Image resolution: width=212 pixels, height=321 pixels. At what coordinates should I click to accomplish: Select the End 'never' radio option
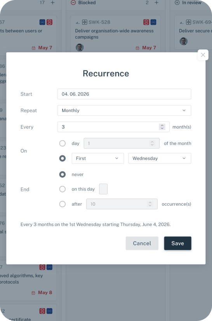point(63,175)
